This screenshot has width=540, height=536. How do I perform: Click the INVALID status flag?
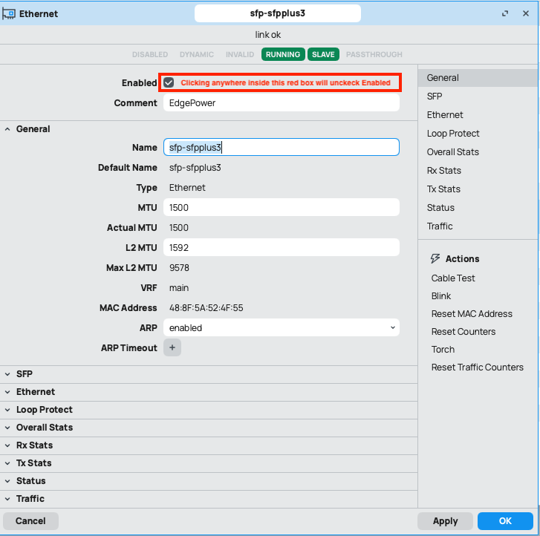click(240, 55)
